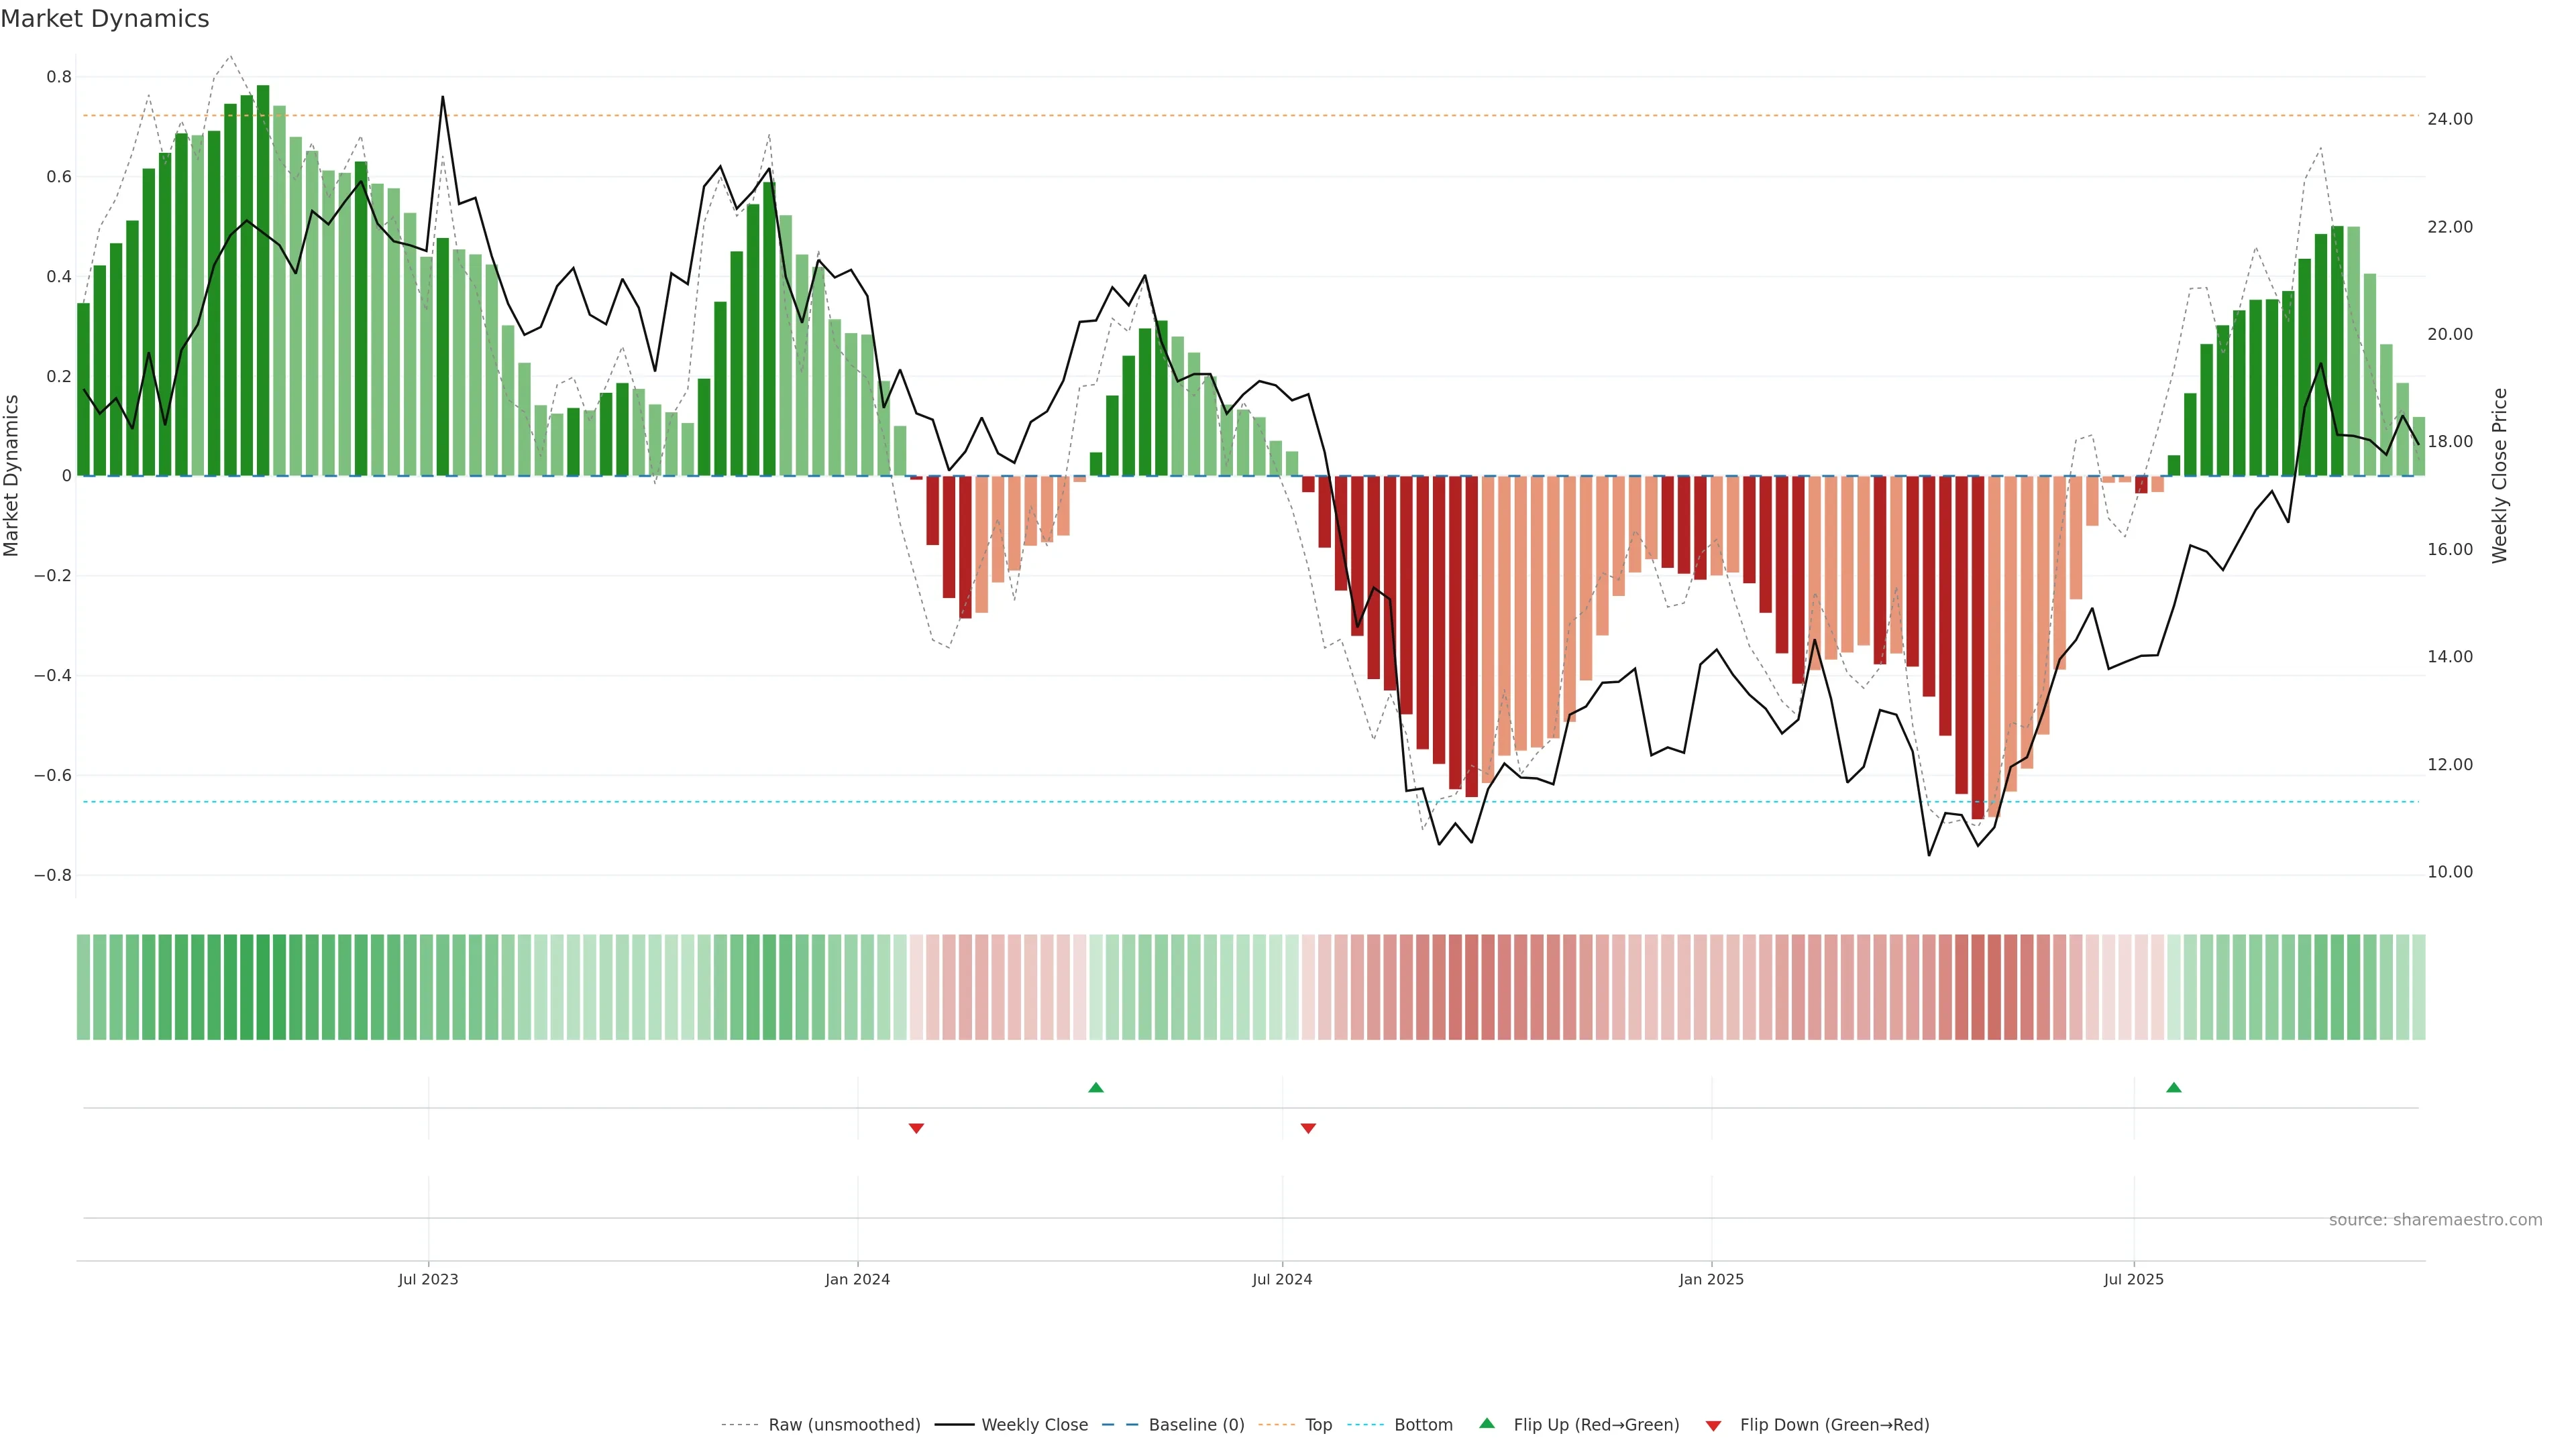The width and height of the screenshot is (2576, 1448).
Task: Click the Market Dynamics chart title
Action: click(105, 19)
